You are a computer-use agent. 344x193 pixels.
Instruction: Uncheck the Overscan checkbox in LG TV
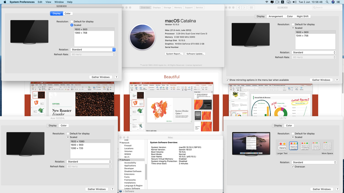(293, 167)
